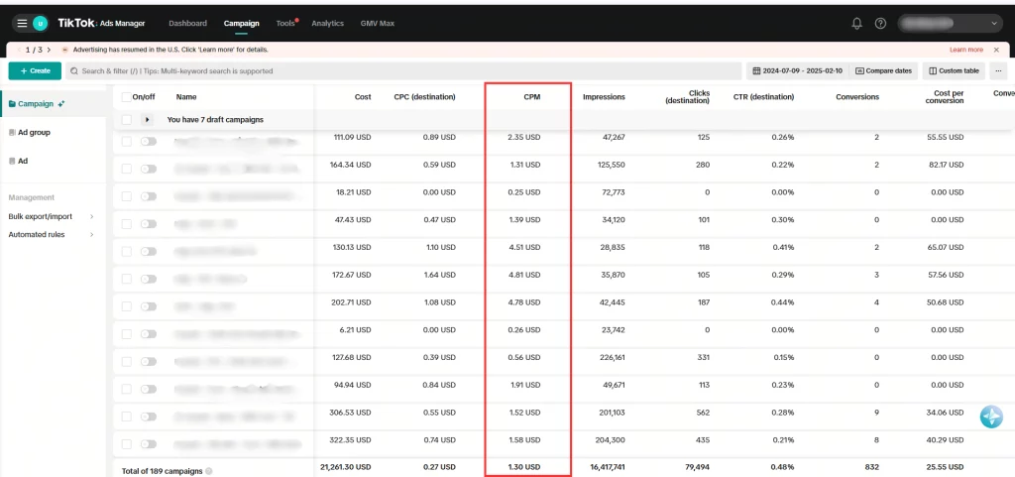Click the more options ellipsis button

(x=999, y=70)
